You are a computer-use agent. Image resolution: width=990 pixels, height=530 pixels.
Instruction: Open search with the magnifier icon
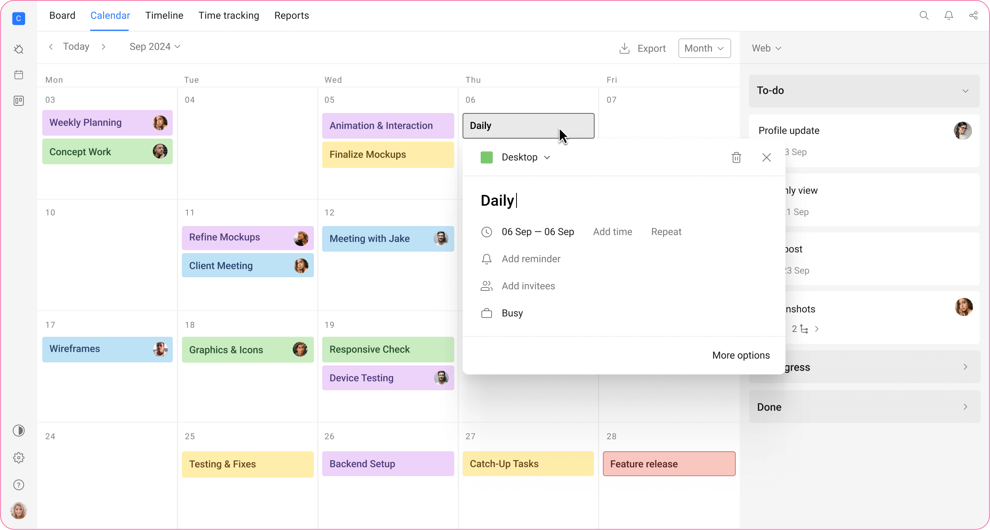click(924, 15)
